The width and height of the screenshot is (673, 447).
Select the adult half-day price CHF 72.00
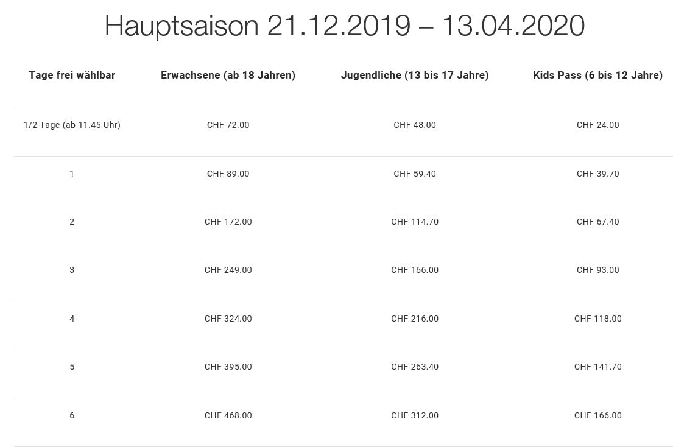[x=228, y=125]
